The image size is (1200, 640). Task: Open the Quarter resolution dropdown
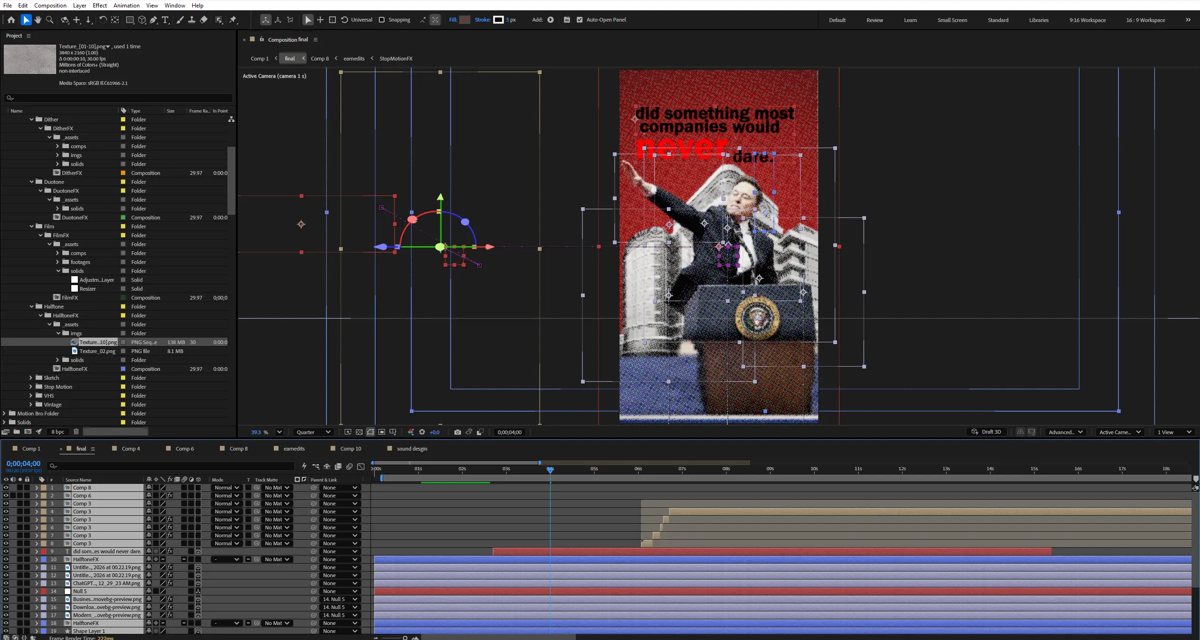tap(313, 432)
